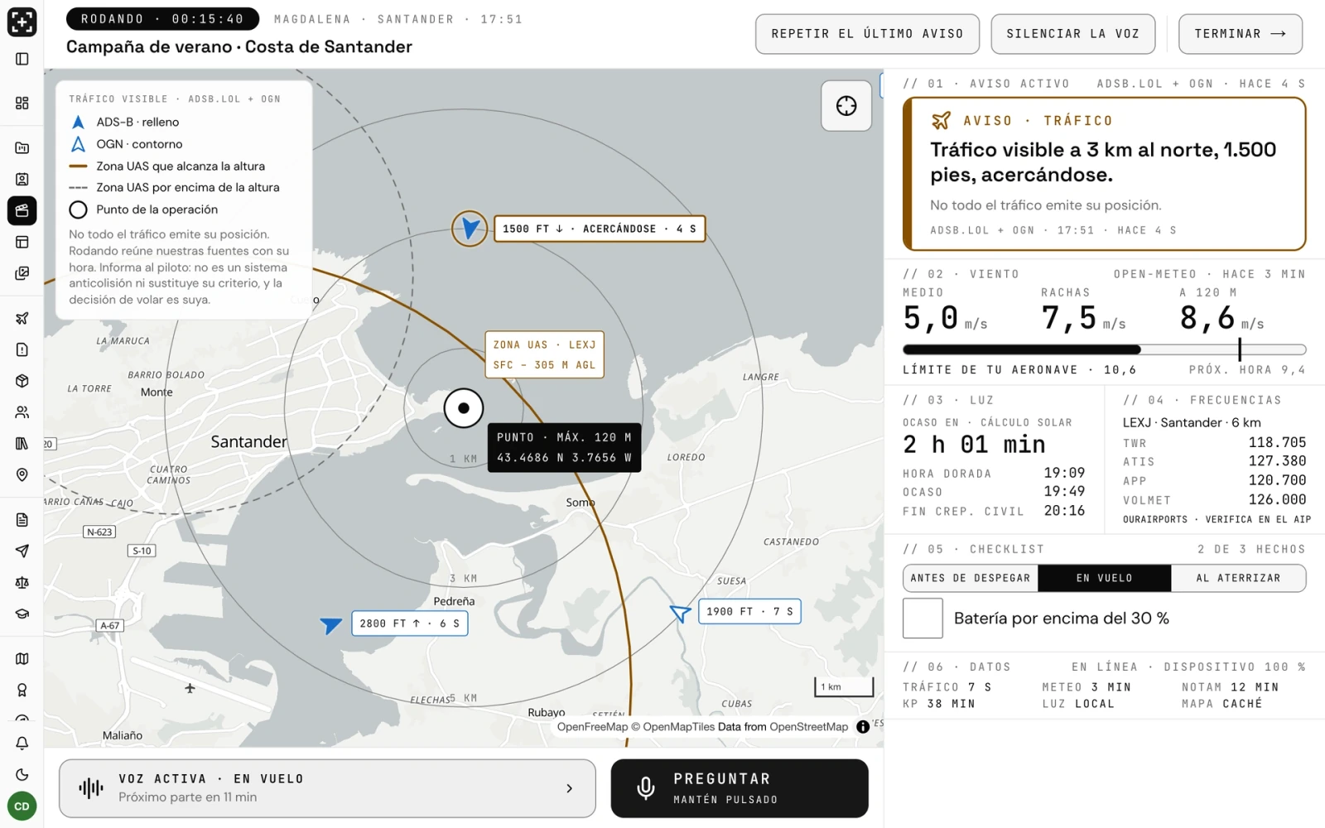Viewport: 1325px width, 828px height.
Task: Open the airplane icon in sidebar
Action: tap(22, 318)
